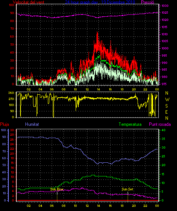Image resolution: width=177 pixels, height=211 pixels.
Task: Click the "Pressió" axis label
Action: click(148, 2)
